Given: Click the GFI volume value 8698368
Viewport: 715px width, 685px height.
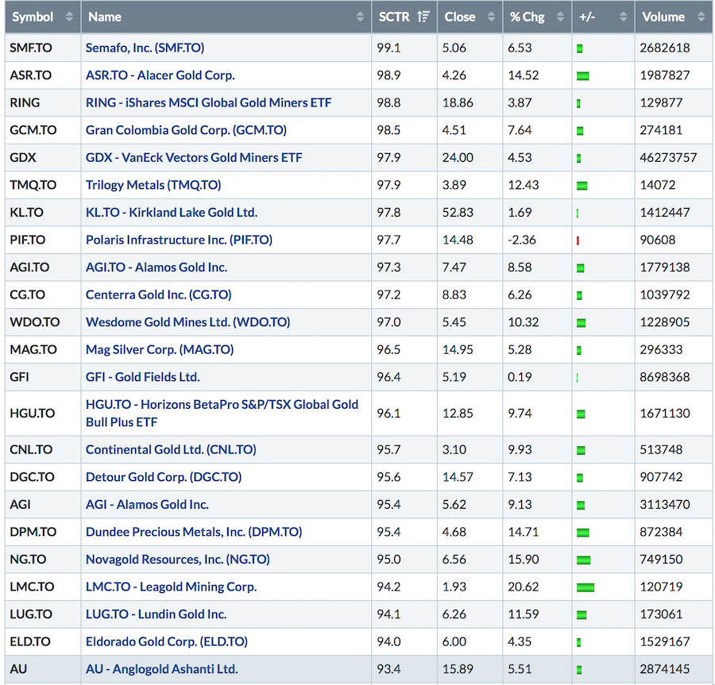Looking at the screenshot, I should 664,377.
